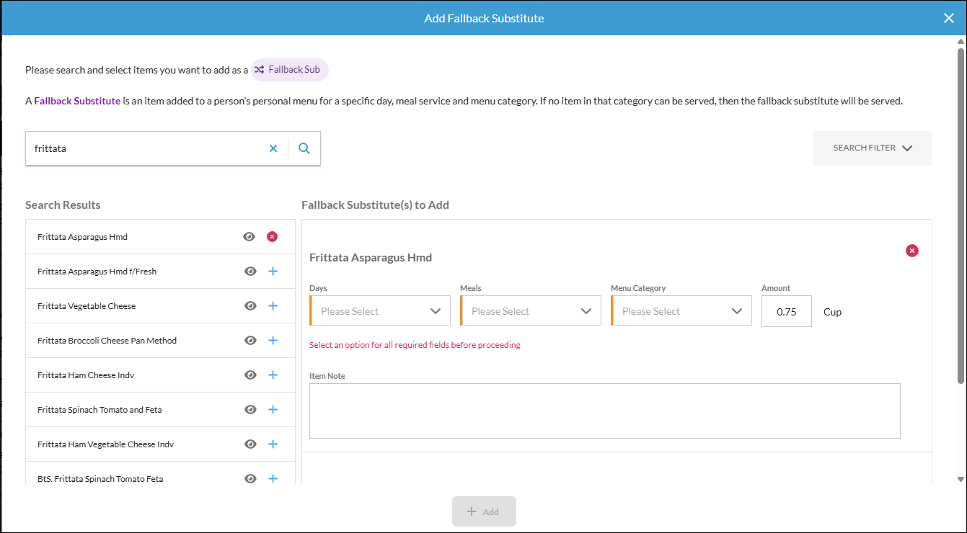Viewport: 967px width, 533px height.
Task: Preview Frittata Asparagus Hmd with eye icon
Action: point(250,236)
